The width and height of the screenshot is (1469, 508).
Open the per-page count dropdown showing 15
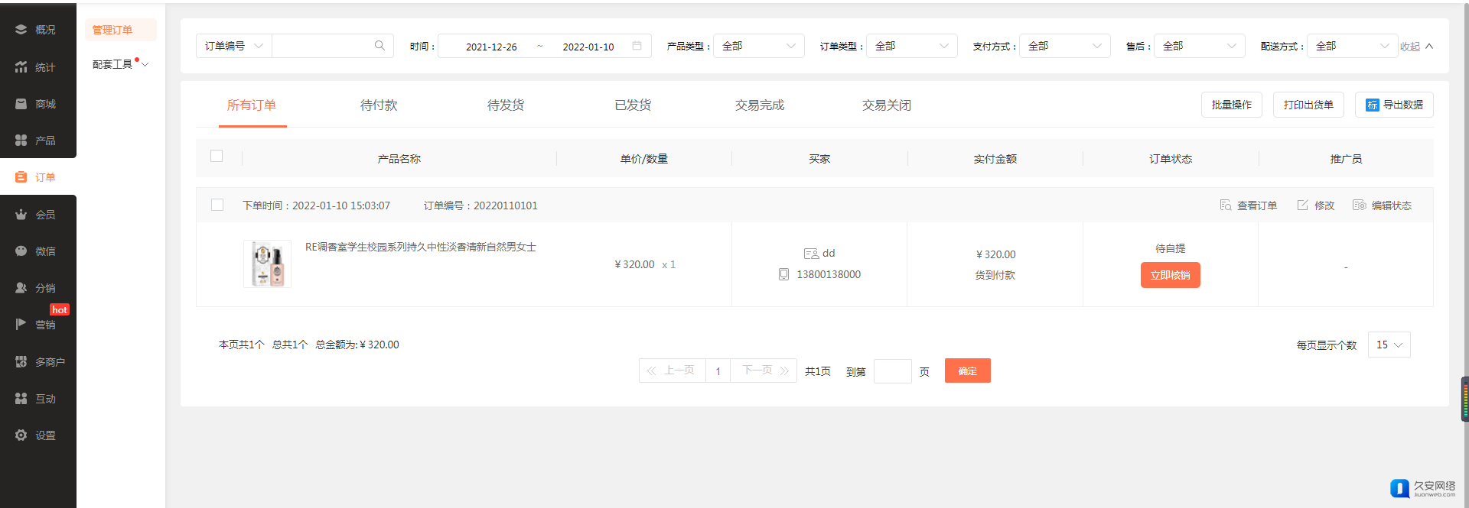click(x=1389, y=345)
